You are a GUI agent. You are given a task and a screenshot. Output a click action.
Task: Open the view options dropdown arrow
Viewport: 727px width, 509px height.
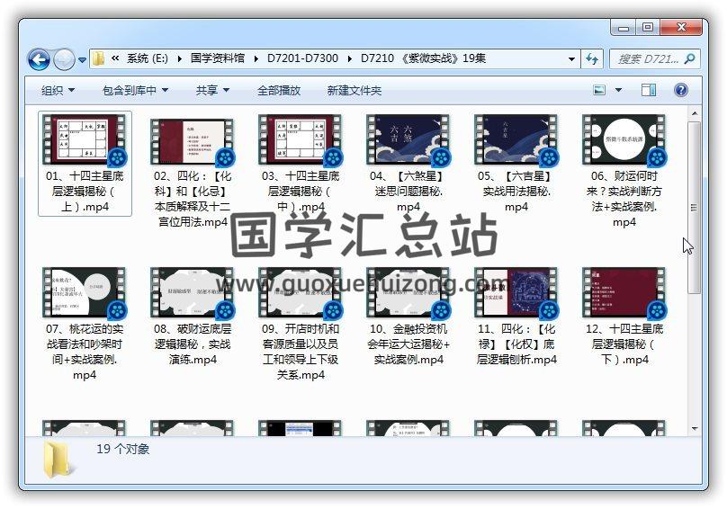click(618, 90)
